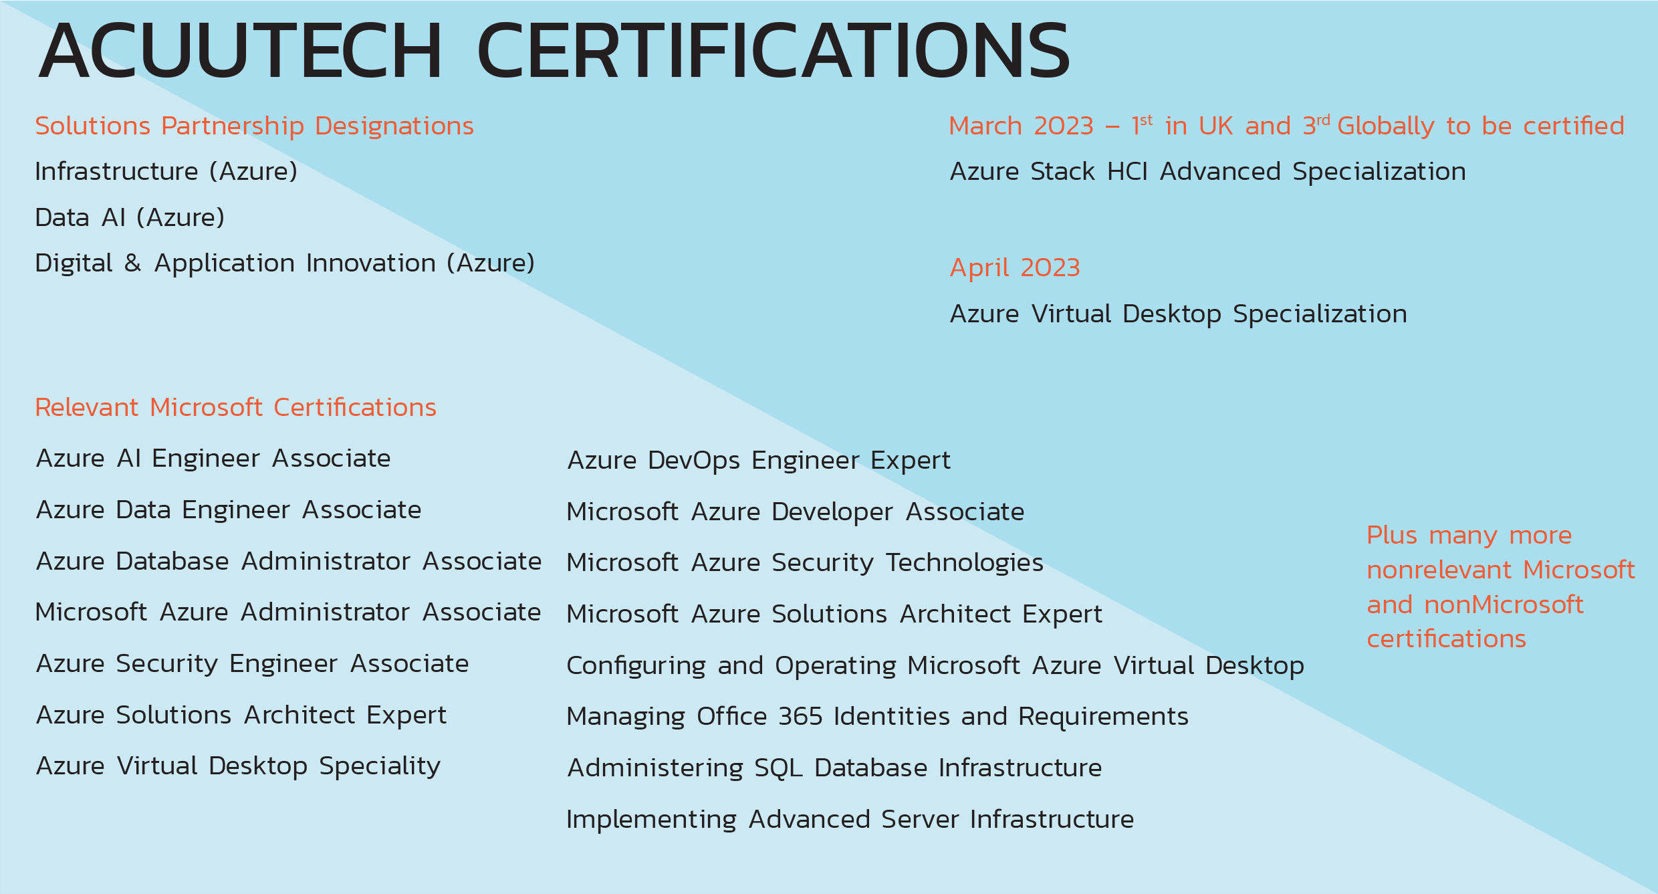The image size is (1658, 894).
Task: Select Azure Security Engineer Associate
Action: [x=253, y=664]
